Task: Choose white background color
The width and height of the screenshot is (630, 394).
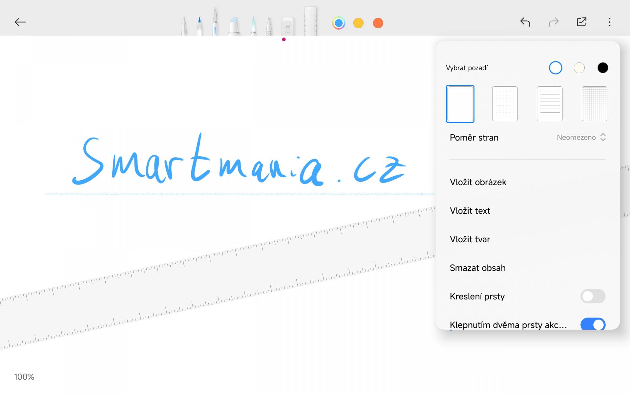Action: point(556,68)
